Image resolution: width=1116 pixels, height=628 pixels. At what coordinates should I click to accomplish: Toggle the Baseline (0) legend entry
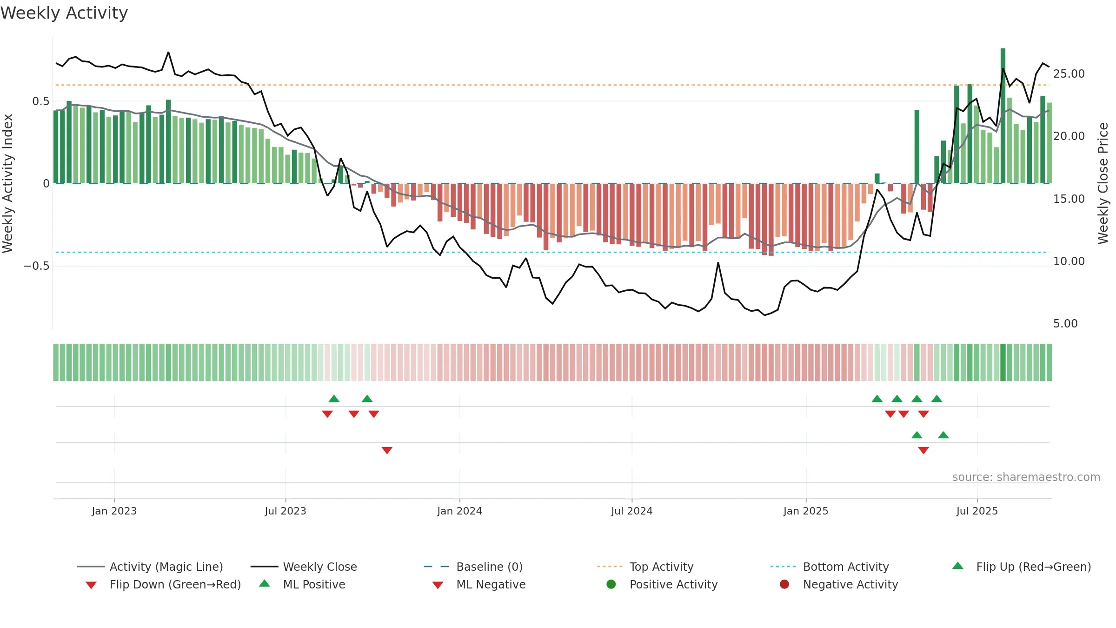click(x=473, y=567)
